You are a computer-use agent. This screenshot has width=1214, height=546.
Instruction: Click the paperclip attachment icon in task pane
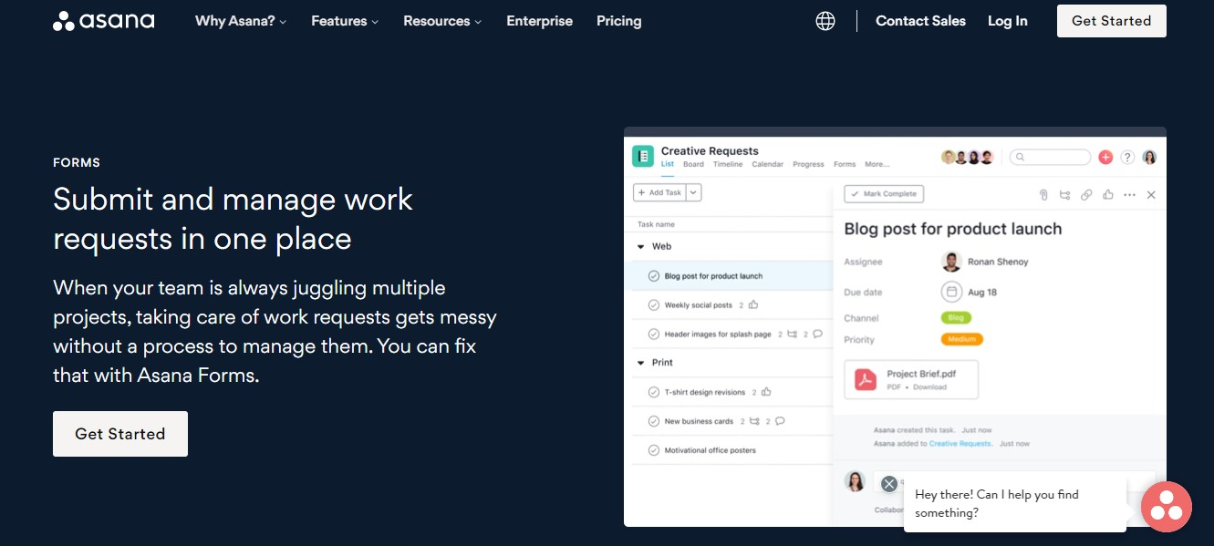(1043, 195)
